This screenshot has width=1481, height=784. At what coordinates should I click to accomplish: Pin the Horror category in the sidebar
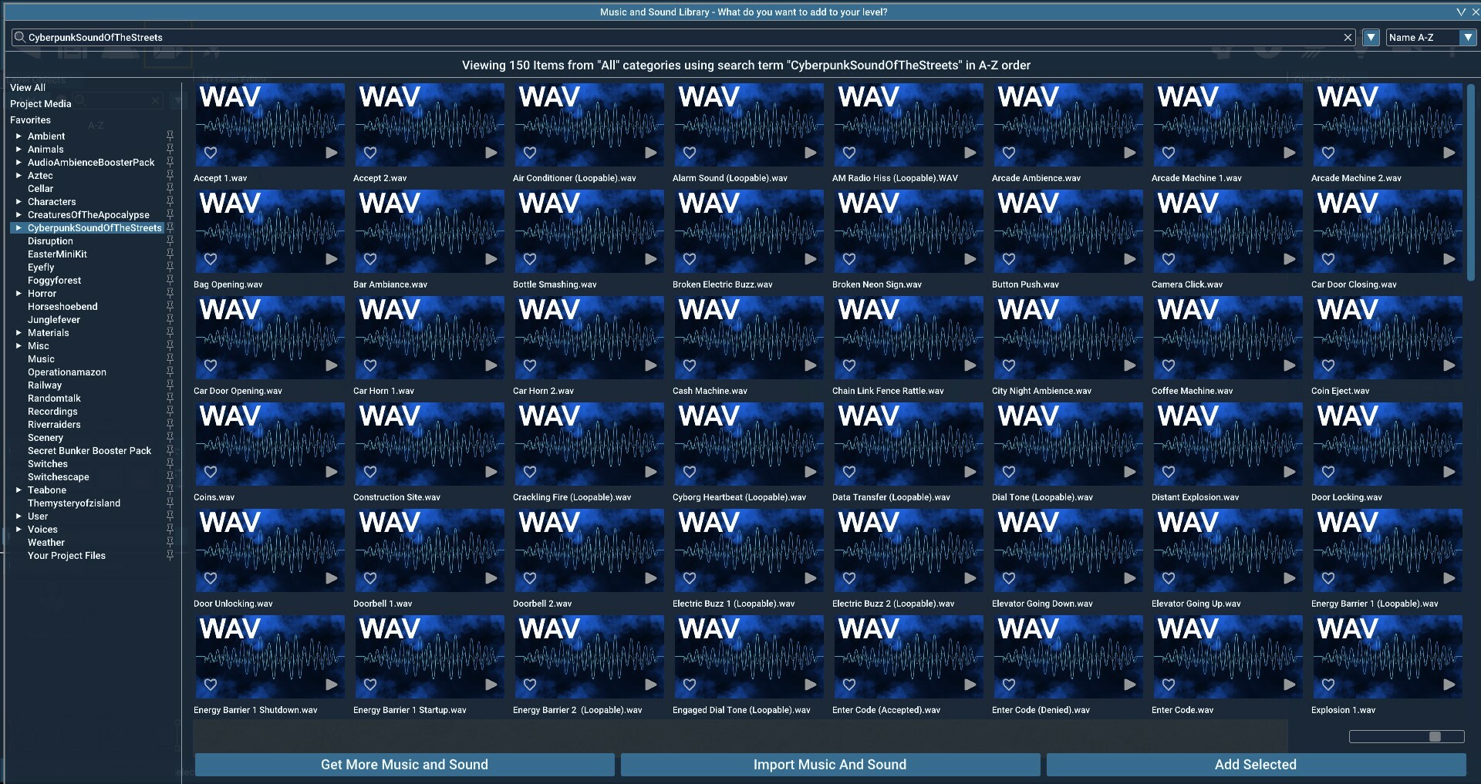point(170,294)
